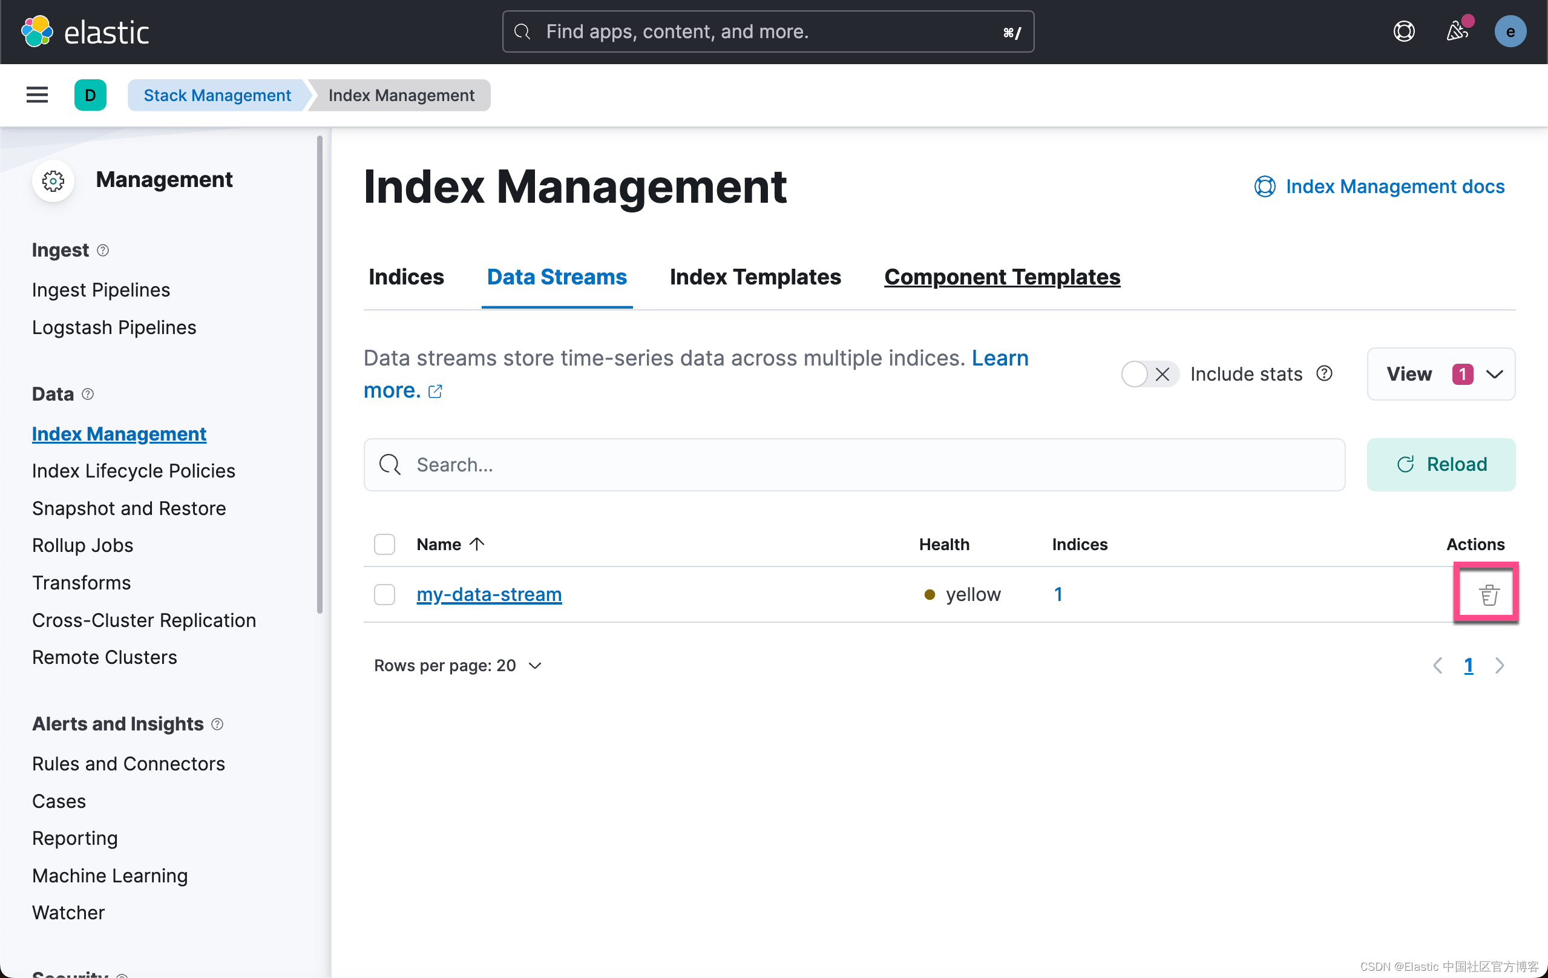This screenshot has width=1548, height=978.
Task: Open the help menu in the top bar
Action: click(1404, 31)
